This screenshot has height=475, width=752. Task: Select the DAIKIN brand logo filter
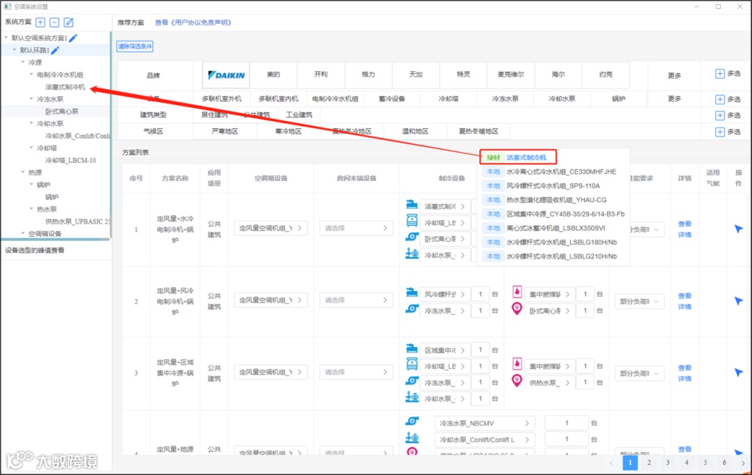tap(226, 75)
